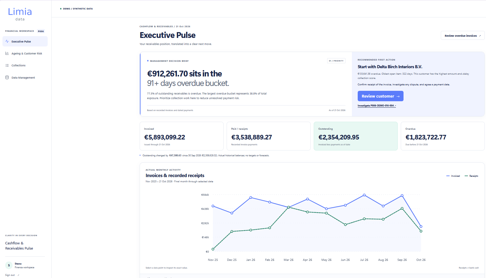Open Data Management

coord(25,78)
